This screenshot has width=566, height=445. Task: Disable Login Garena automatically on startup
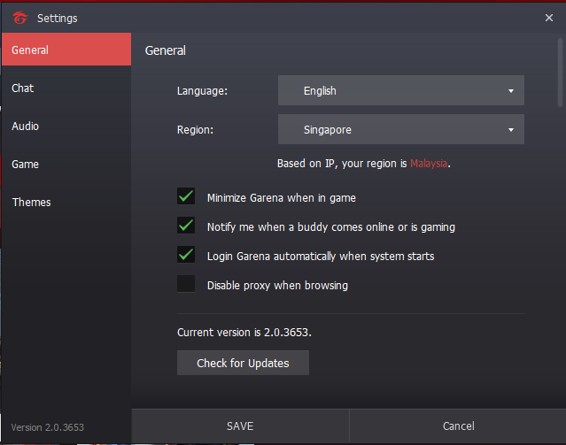click(186, 256)
